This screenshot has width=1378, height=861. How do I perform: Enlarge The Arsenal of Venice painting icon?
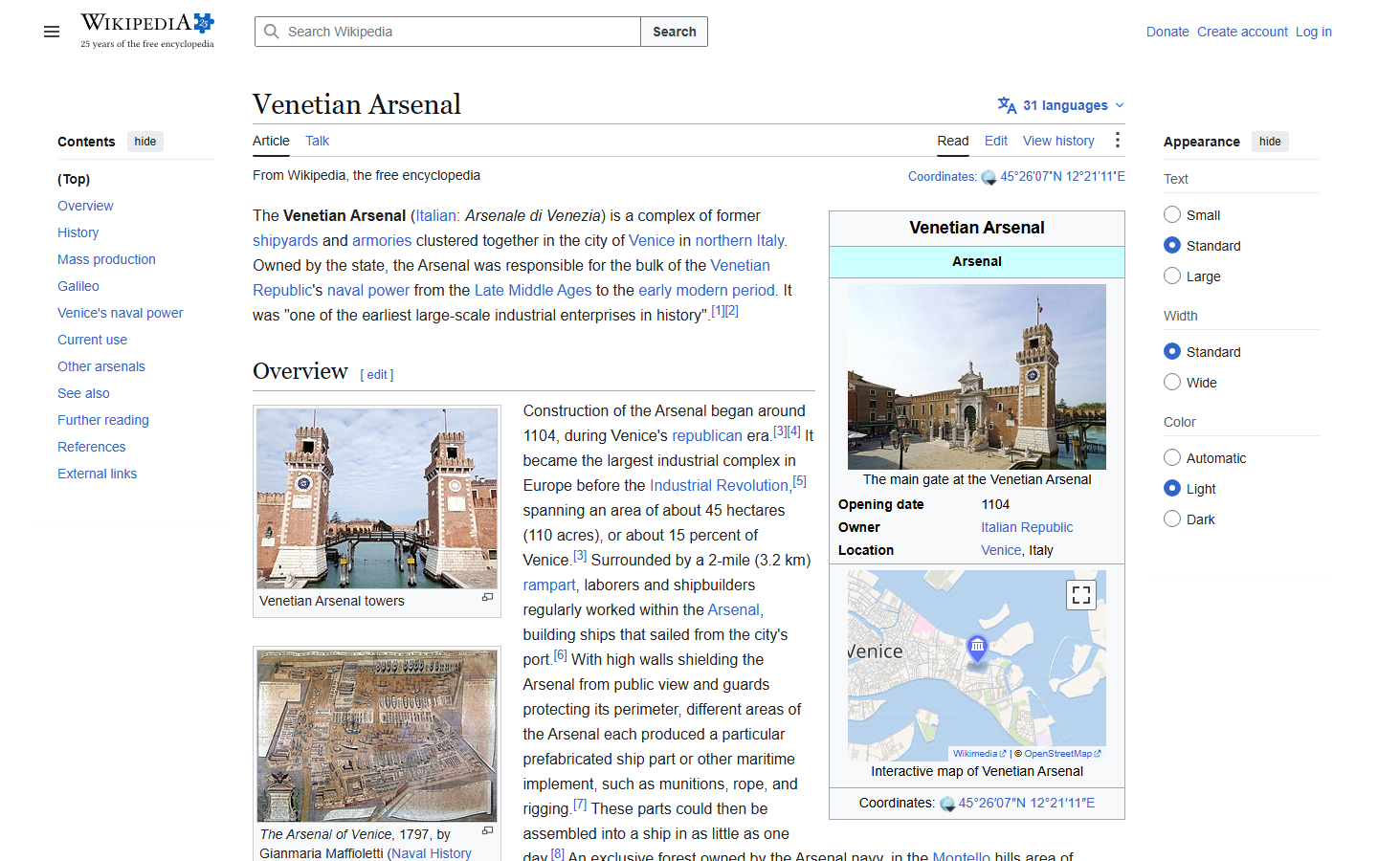tap(487, 831)
